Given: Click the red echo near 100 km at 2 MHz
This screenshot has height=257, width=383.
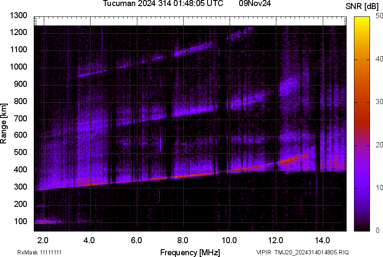Looking at the screenshot, I should [x=42, y=222].
